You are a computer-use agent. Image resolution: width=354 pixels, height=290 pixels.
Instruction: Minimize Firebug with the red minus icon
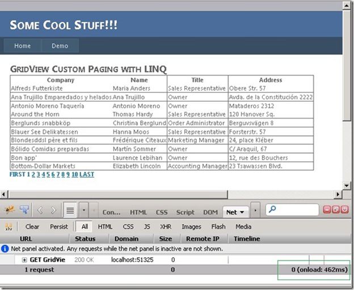click(x=327, y=209)
